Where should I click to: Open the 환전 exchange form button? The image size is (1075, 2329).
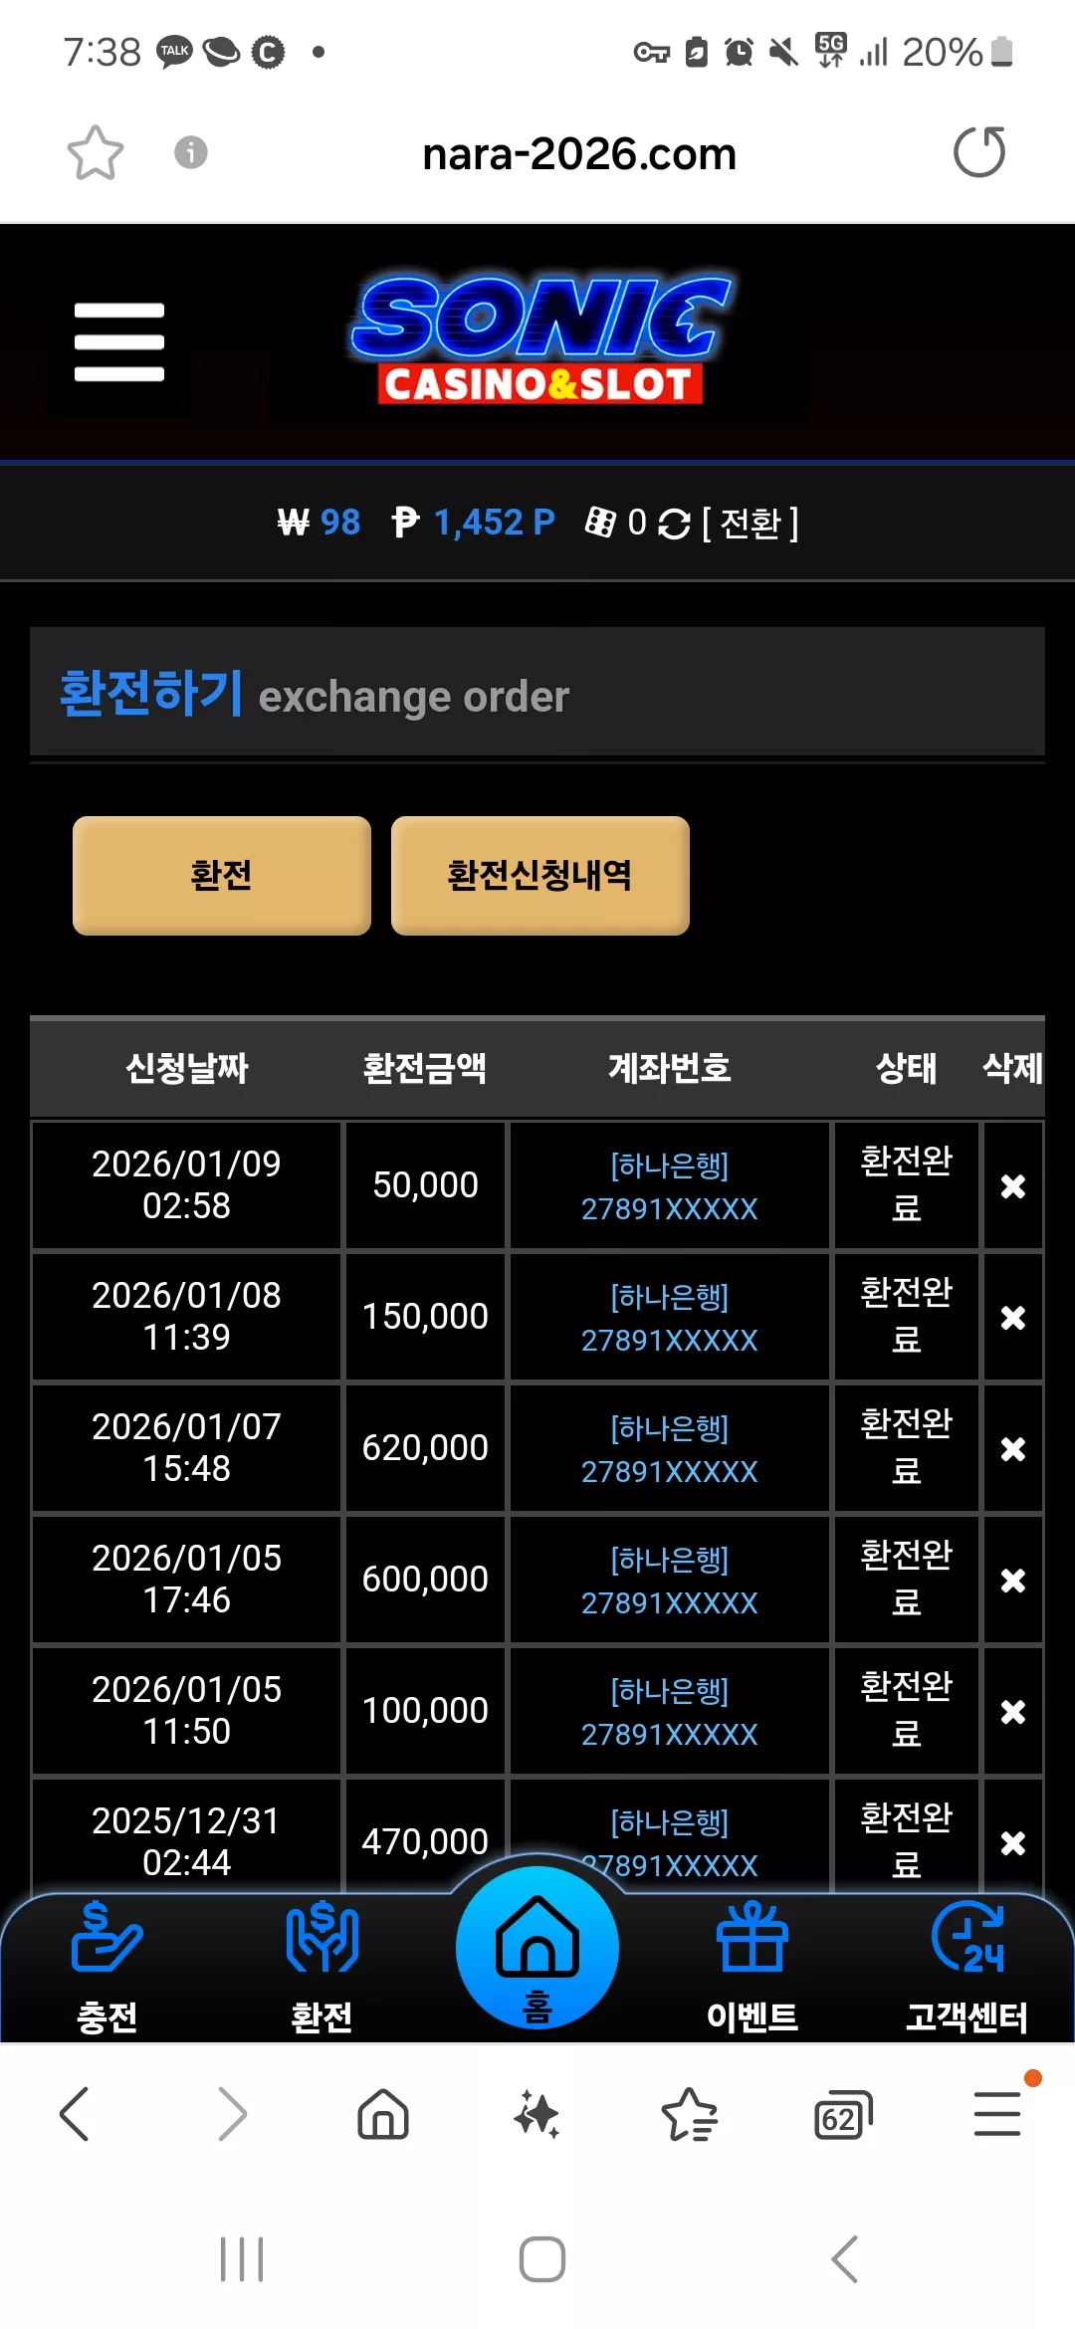pyautogui.click(x=222, y=875)
